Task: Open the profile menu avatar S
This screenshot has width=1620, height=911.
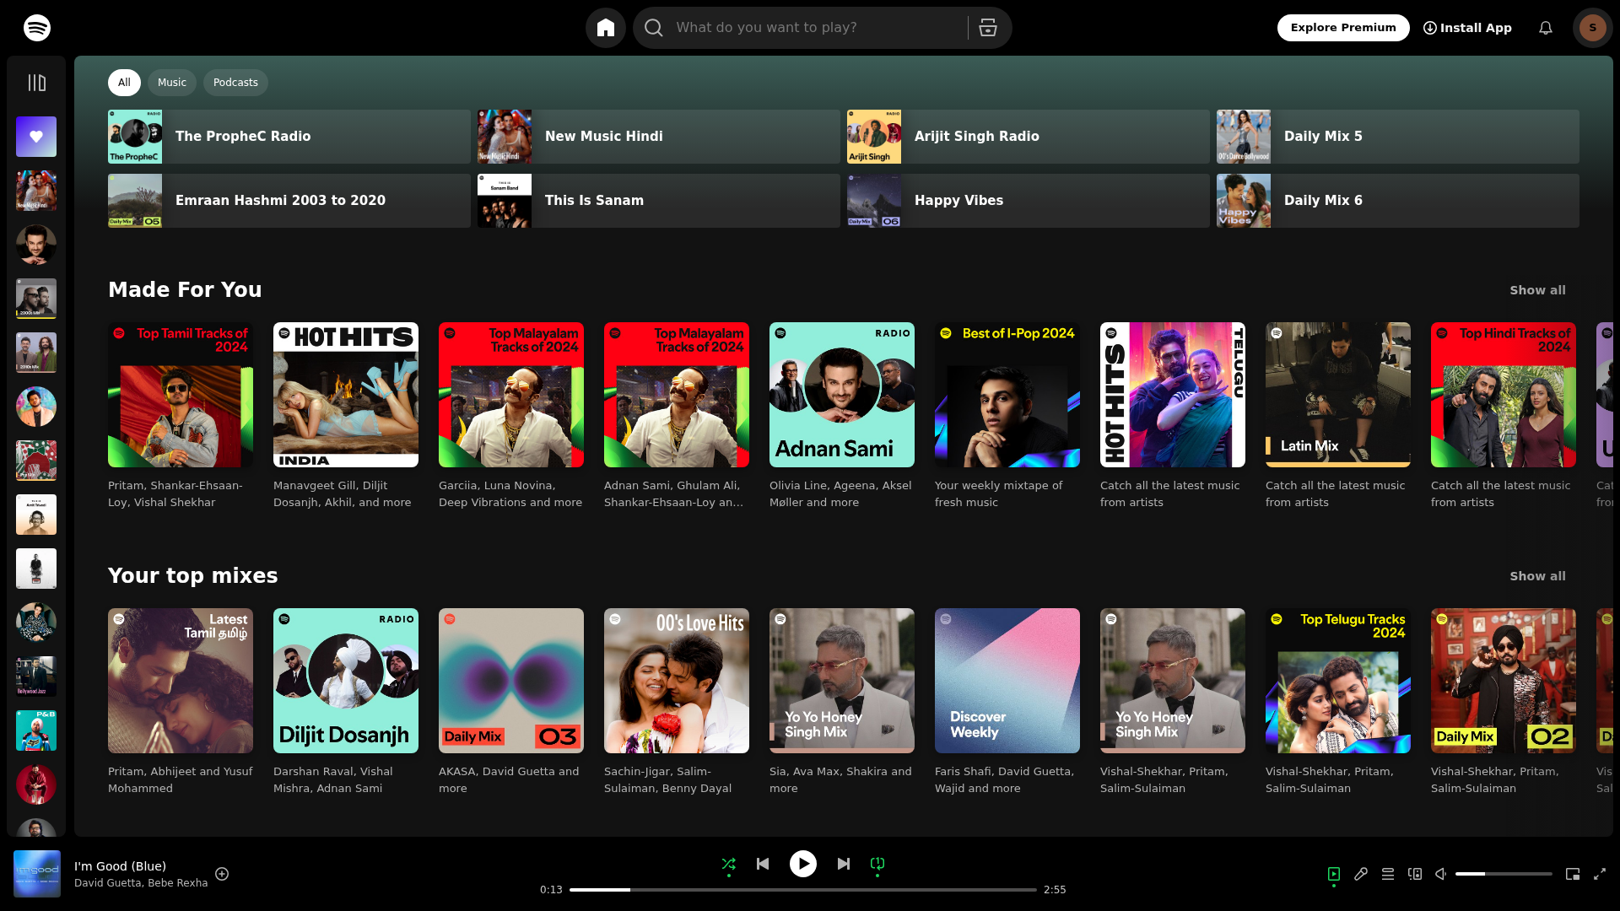Action: coord(1593,28)
